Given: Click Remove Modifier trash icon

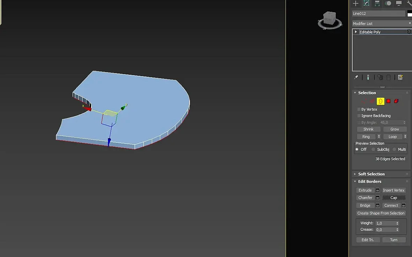Looking at the screenshot, I should click(389, 77).
